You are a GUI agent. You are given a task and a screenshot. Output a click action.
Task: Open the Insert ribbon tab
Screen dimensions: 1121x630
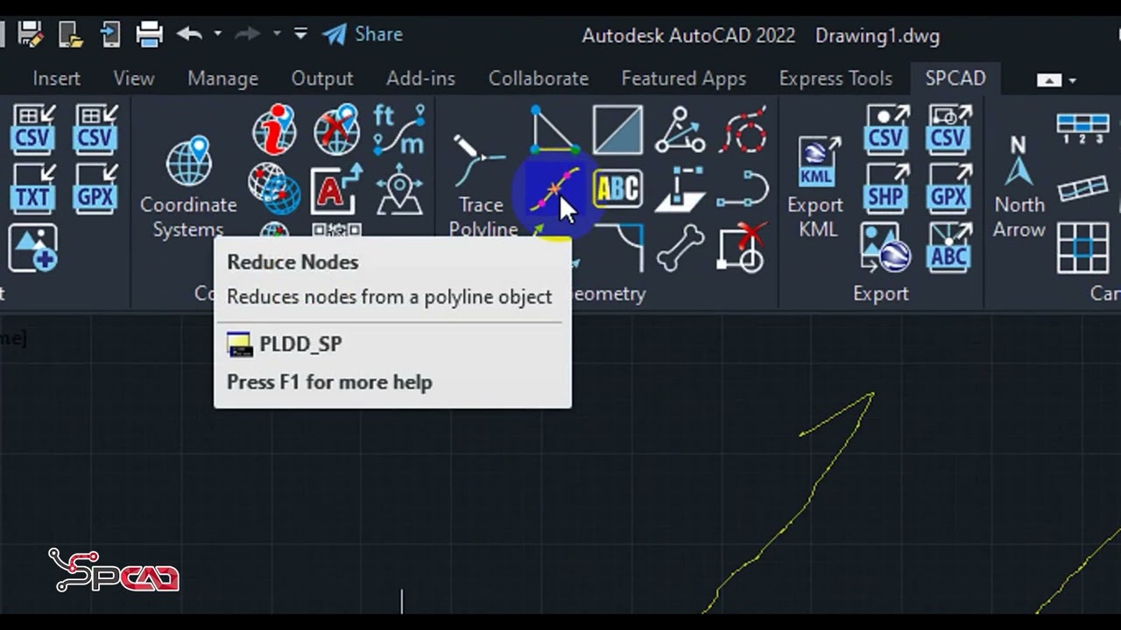click(57, 78)
